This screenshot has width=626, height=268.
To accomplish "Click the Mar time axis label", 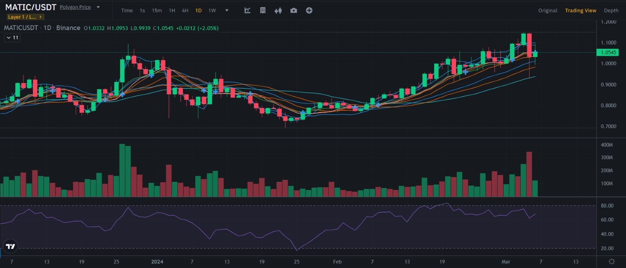I will [x=506, y=261].
